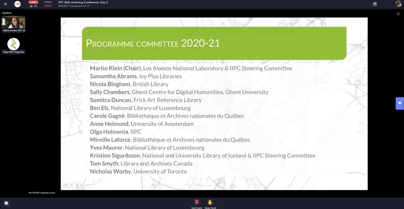Click 'Carole Gagné' line on the slide
The width and height of the screenshot is (404, 209).
[x=167, y=116]
